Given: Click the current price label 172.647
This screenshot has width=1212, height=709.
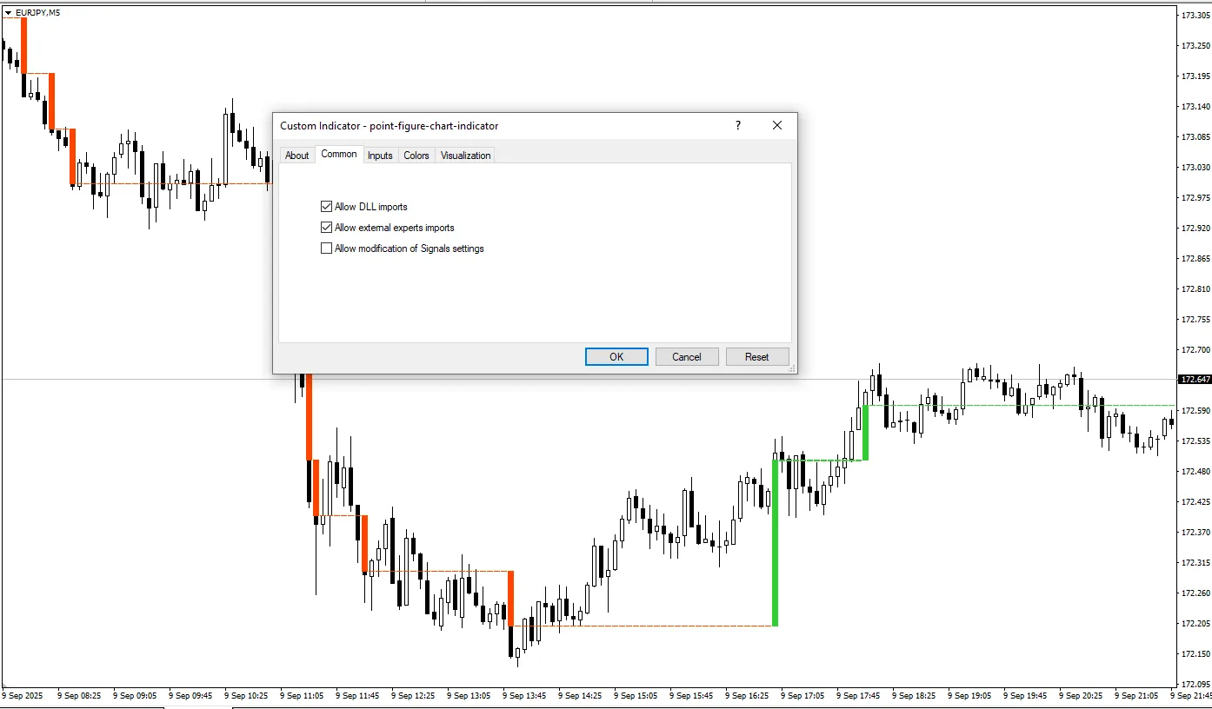Looking at the screenshot, I should pyautogui.click(x=1194, y=380).
